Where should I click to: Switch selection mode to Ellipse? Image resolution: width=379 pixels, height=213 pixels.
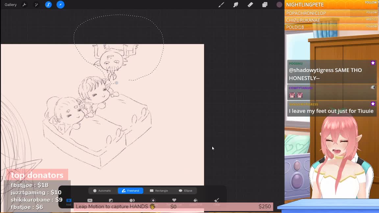[186, 191]
